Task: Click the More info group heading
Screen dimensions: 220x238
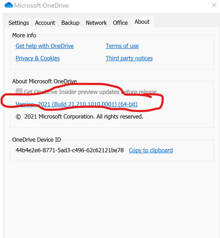Action: click(x=24, y=35)
